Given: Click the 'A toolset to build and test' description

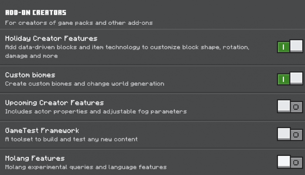Looking at the screenshot, I should pos(71,139).
